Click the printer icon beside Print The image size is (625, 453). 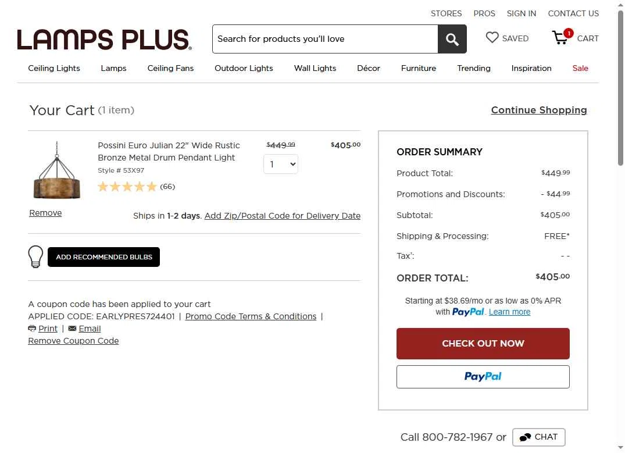(x=32, y=329)
